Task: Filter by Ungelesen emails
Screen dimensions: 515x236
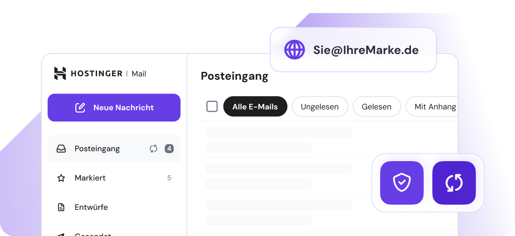Action: click(320, 106)
